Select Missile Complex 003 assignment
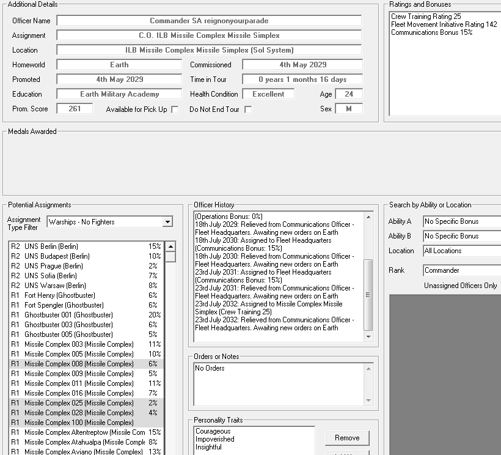Viewport: 501px width, 455px height. 86,344
